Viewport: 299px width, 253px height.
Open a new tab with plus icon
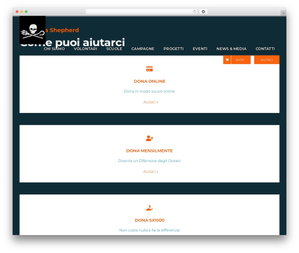(283, 13)
